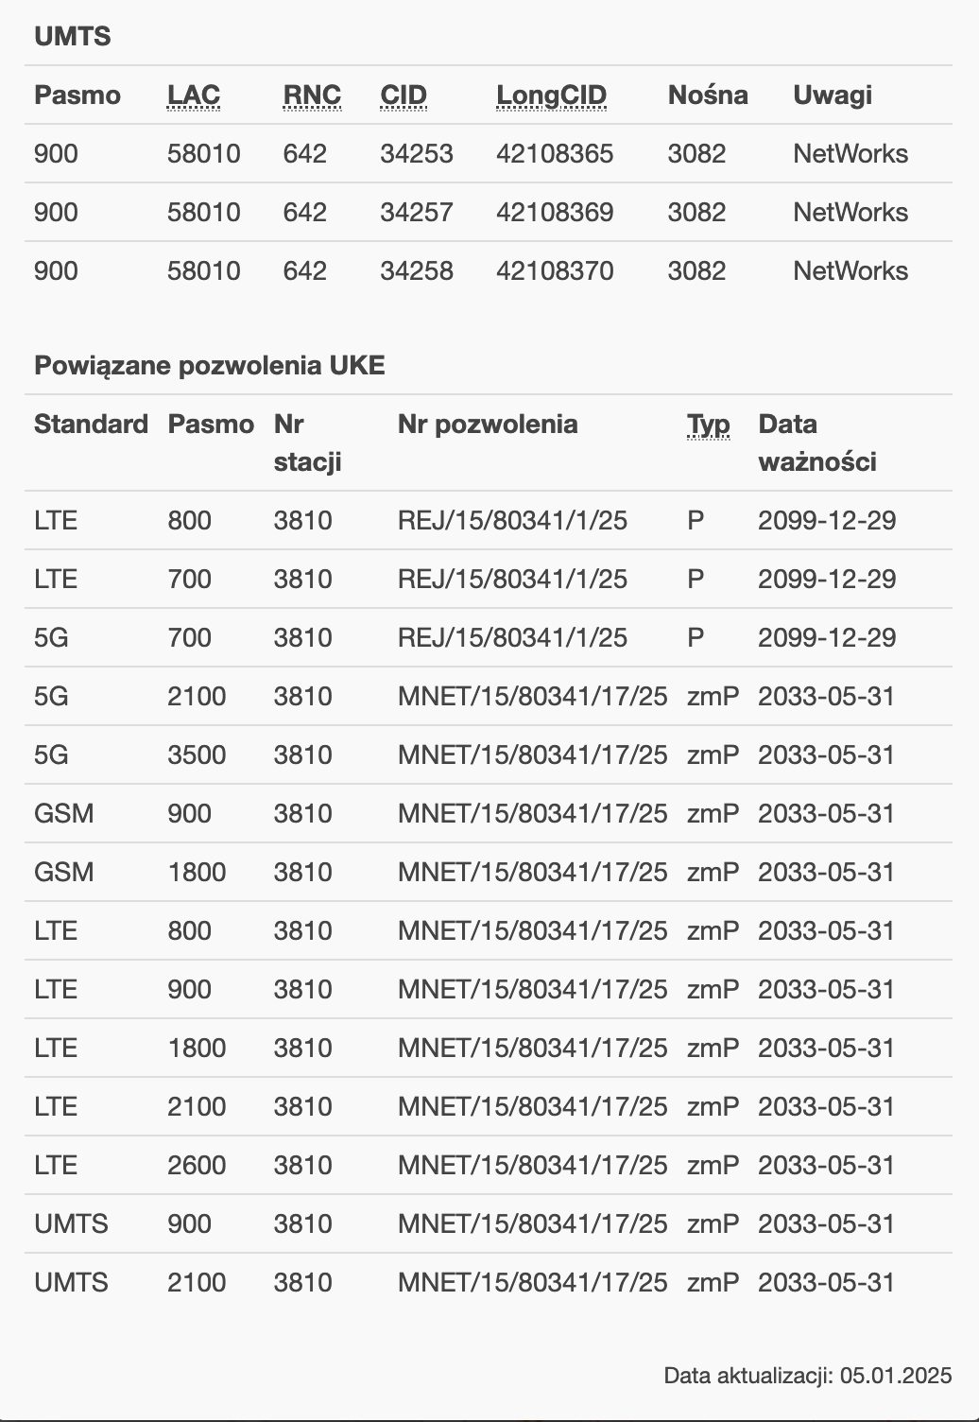Select LongCID value 42108370
This screenshot has height=1422, width=979.
coord(555,271)
